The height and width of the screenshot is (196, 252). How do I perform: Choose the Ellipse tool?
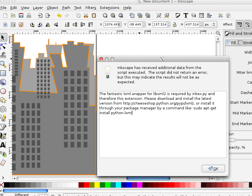[4, 91]
